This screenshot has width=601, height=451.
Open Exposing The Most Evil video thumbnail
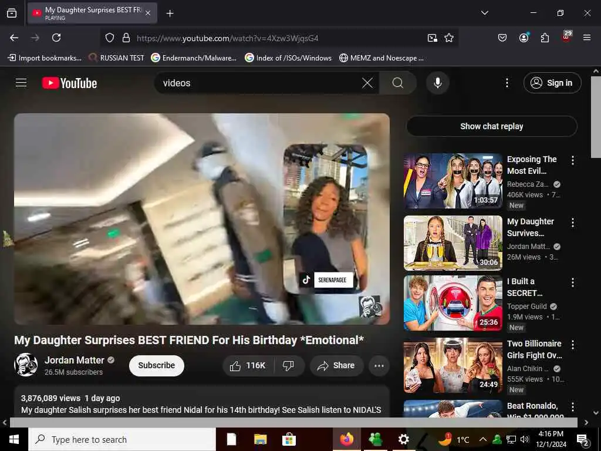[453, 181]
